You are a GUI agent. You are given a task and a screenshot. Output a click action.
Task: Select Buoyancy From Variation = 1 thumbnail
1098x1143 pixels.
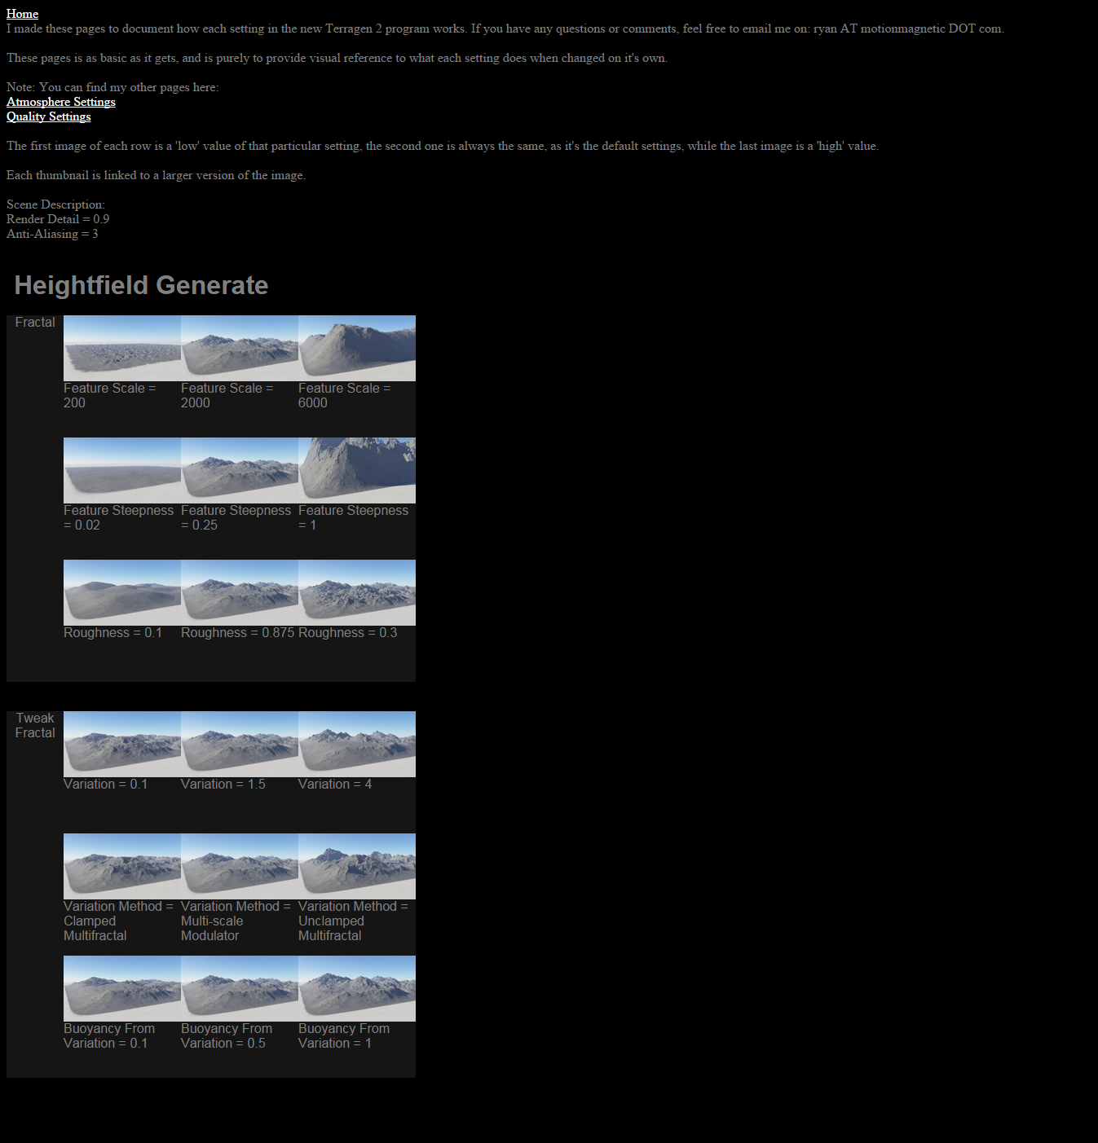(357, 988)
